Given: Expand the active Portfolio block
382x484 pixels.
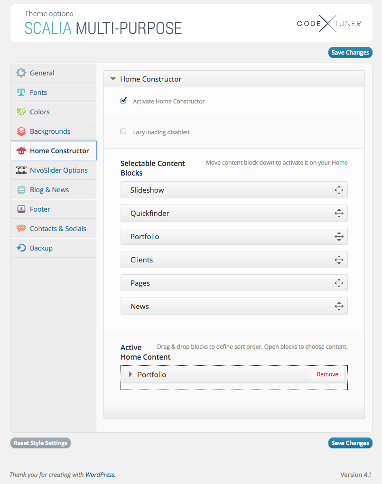Looking at the screenshot, I should tap(131, 374).
